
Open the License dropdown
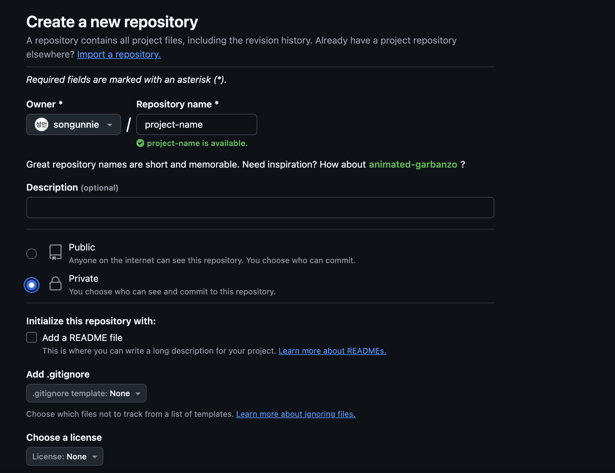pos(64,456)
